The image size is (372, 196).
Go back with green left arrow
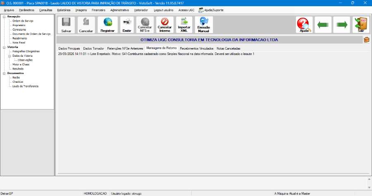pyautogui.click(x=323, y=25)
